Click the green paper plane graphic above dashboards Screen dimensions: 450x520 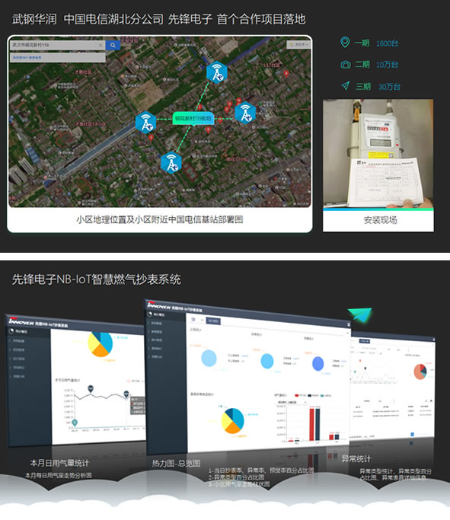point(360,314)
